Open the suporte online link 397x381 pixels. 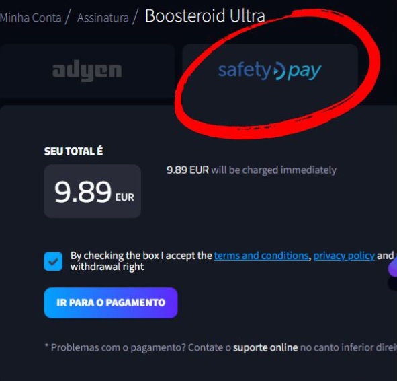[x=265, y=347]
